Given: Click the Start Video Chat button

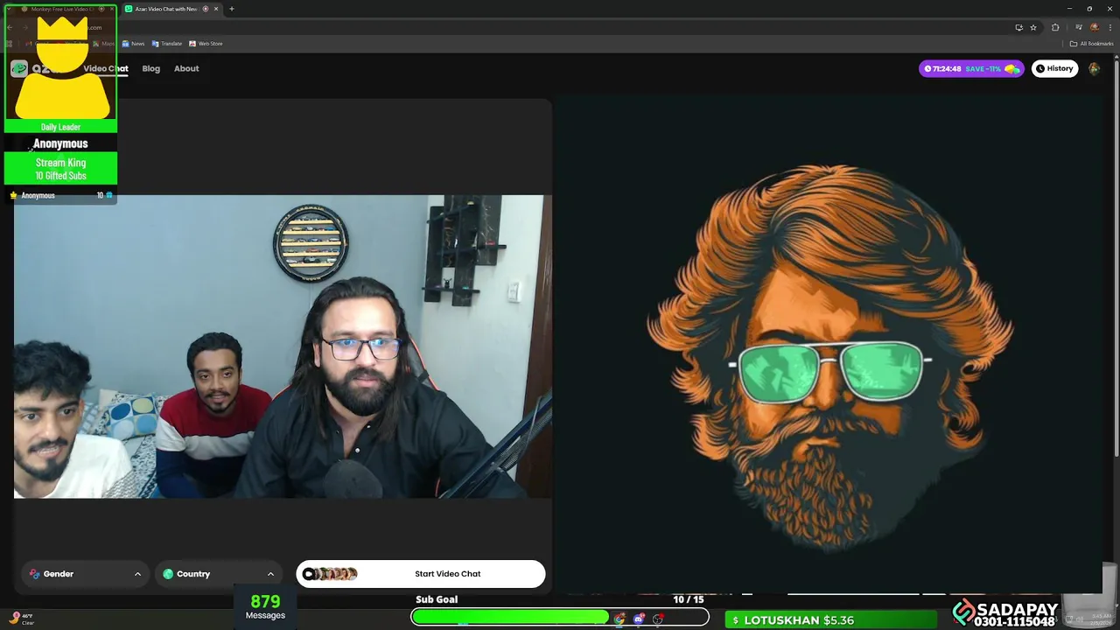Looking at the screenshot, I should [420, 574].
